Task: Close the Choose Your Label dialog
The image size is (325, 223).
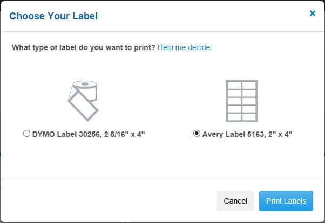Action: 312,13
